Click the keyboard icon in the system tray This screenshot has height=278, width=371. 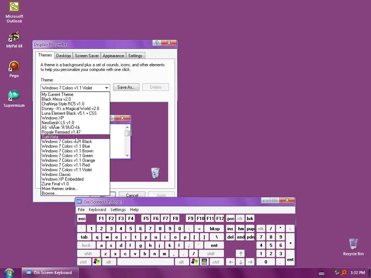tap(322, 273)
